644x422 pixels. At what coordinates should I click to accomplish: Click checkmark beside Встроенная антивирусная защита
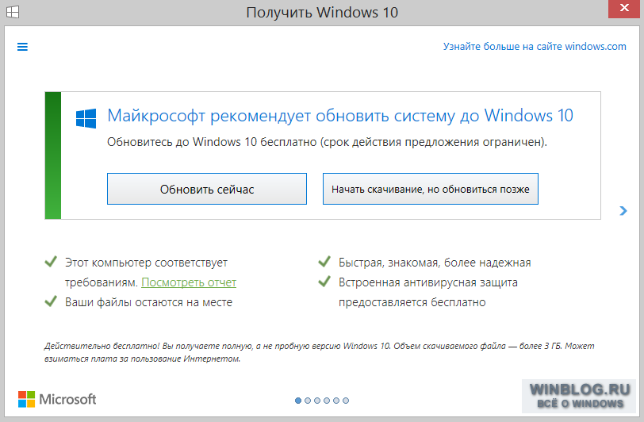click(324, 281)
